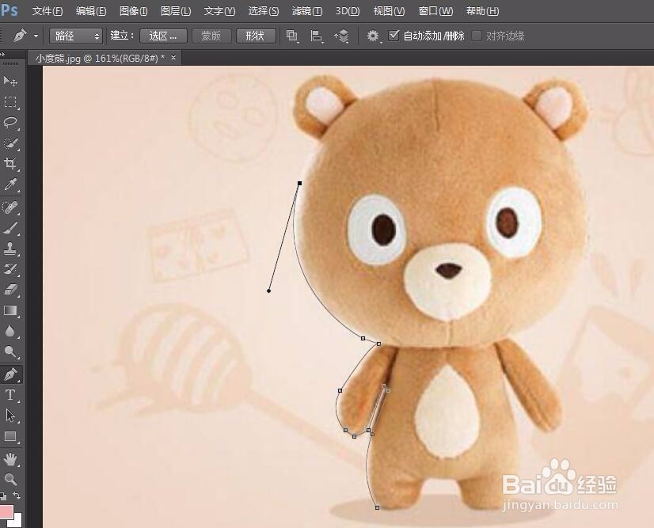The image size is (654, 528).
Task: Open the 文件(F) menu
Action: point(48,11)
